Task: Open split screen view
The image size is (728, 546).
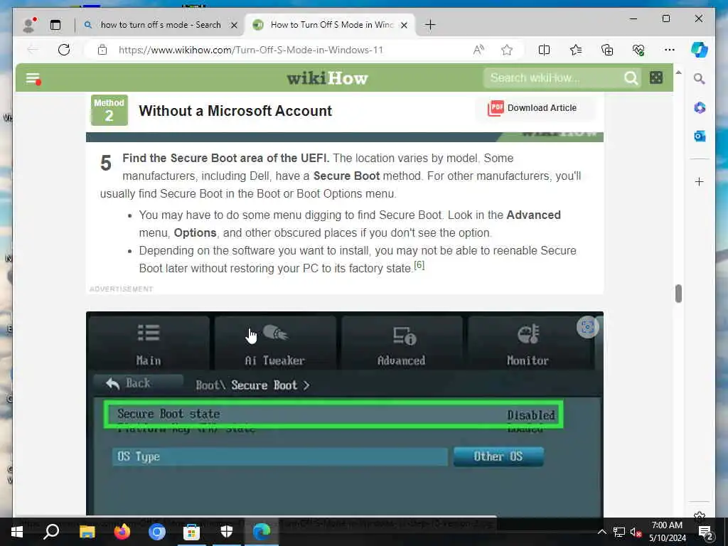Action: (x=544, y=50)
